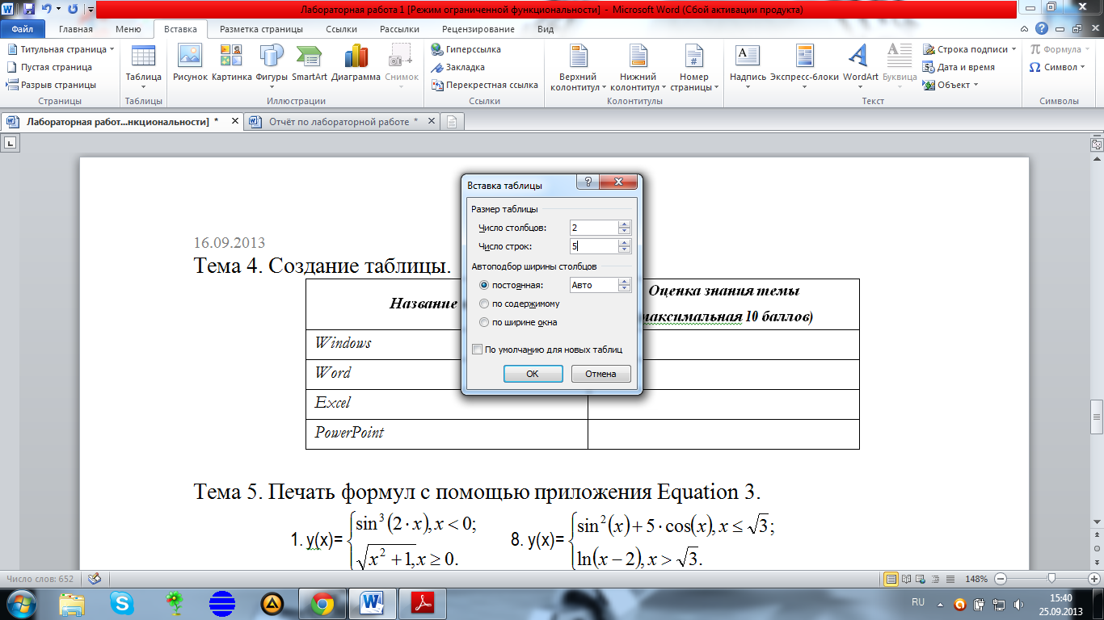Click Отмена to cancel the dialog

coord(600,374)
